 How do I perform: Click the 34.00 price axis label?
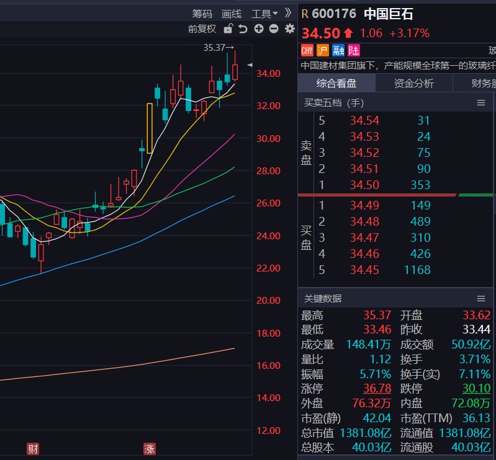pyautogui.click(x=268, y=74)
